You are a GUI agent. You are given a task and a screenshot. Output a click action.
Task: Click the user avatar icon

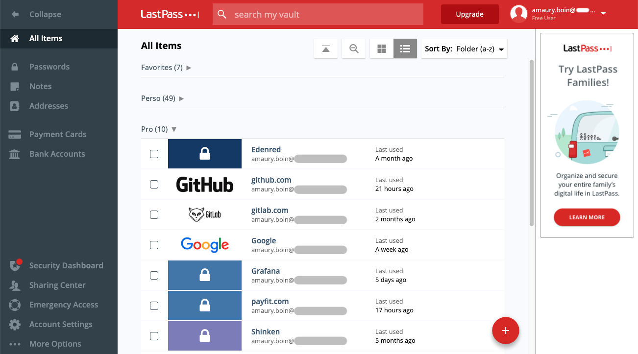coord(519,14)
